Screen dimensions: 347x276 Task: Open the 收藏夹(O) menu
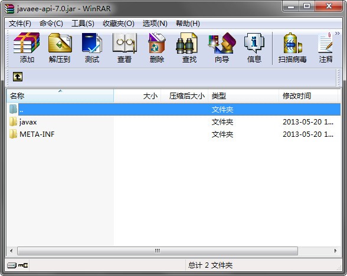[x=119, y=24]
